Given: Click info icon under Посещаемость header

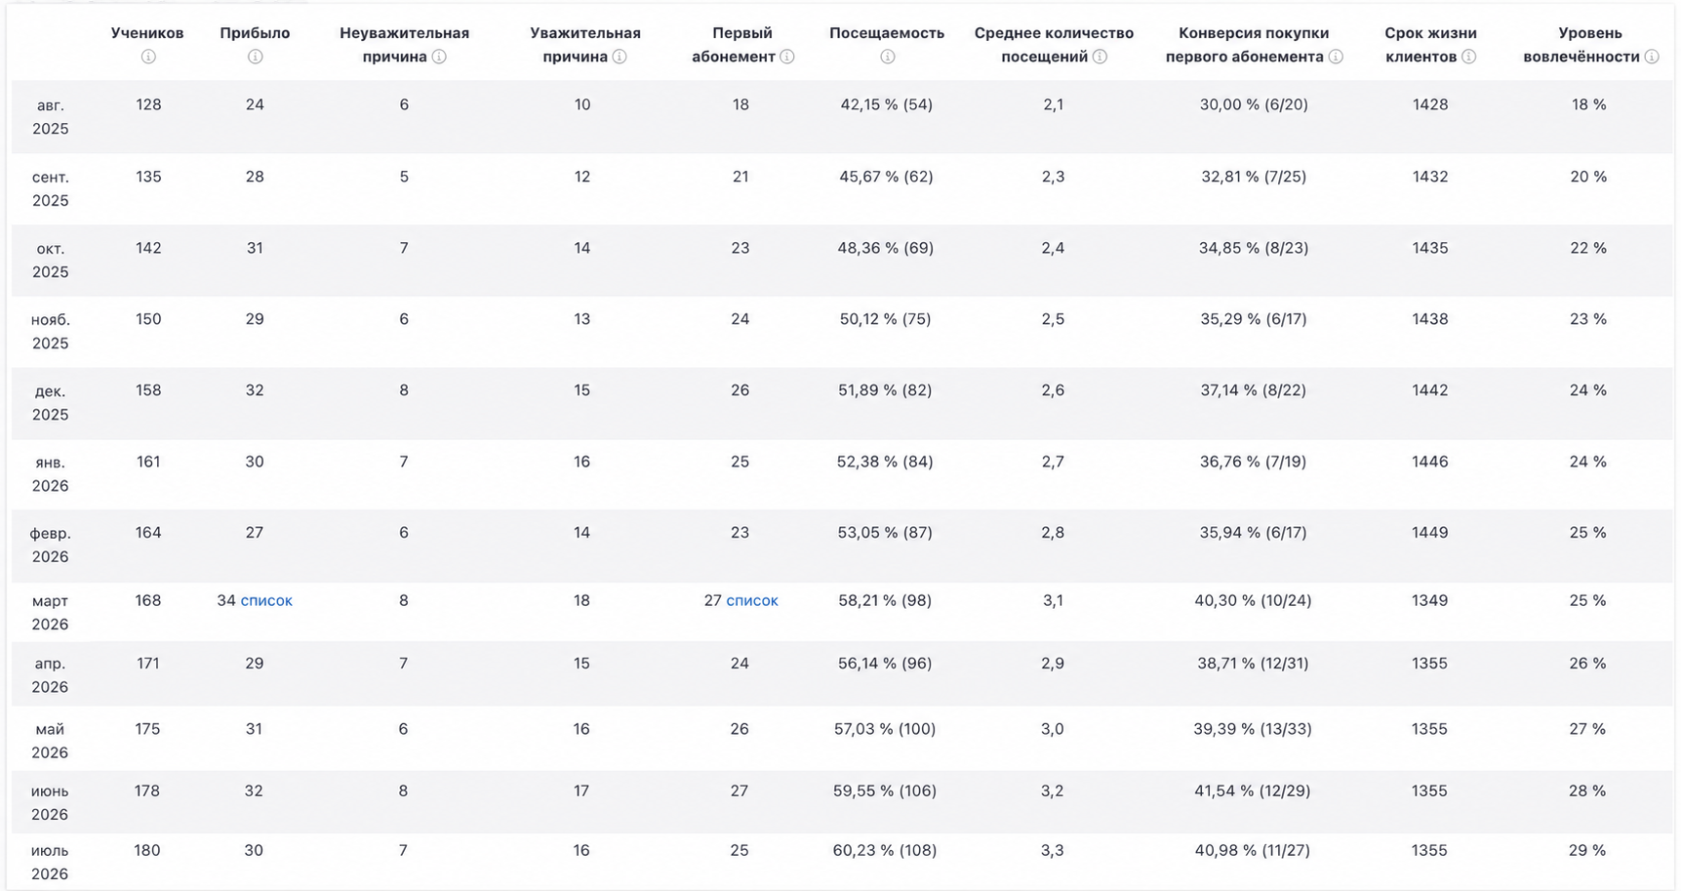Looking at the screenshot, I should pos(887,57).
